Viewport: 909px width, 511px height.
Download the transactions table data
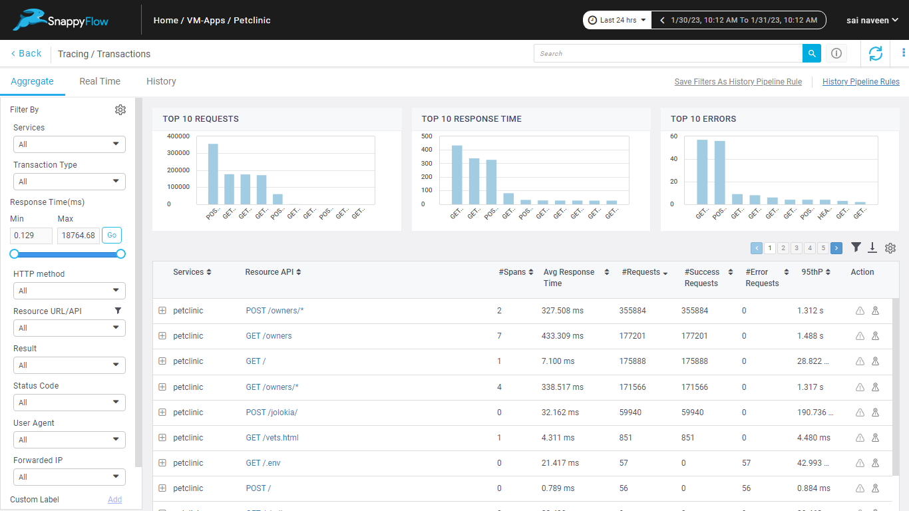(x=872, y=248)
